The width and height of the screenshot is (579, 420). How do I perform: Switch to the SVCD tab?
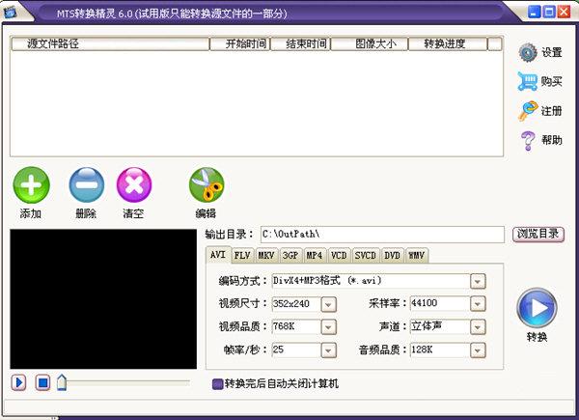click(x=365, y=255)
